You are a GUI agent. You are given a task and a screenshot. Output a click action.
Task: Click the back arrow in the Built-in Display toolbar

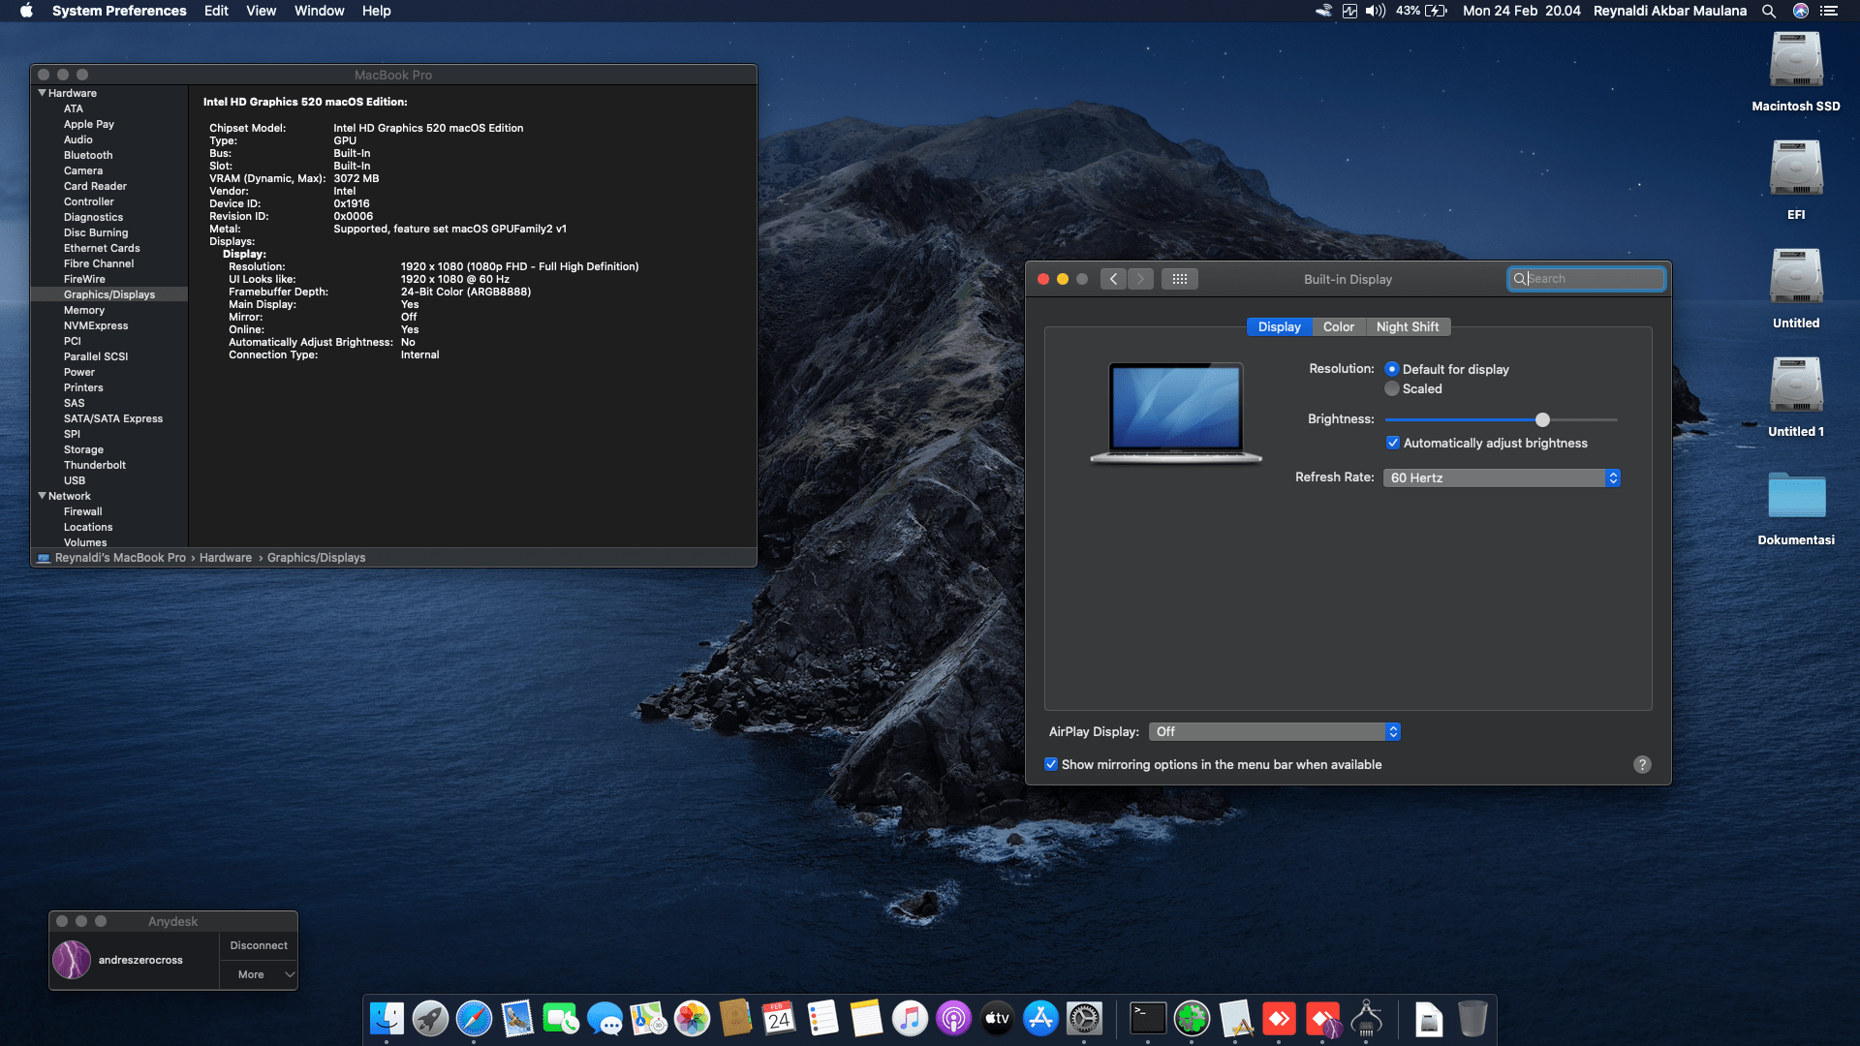1113,279
